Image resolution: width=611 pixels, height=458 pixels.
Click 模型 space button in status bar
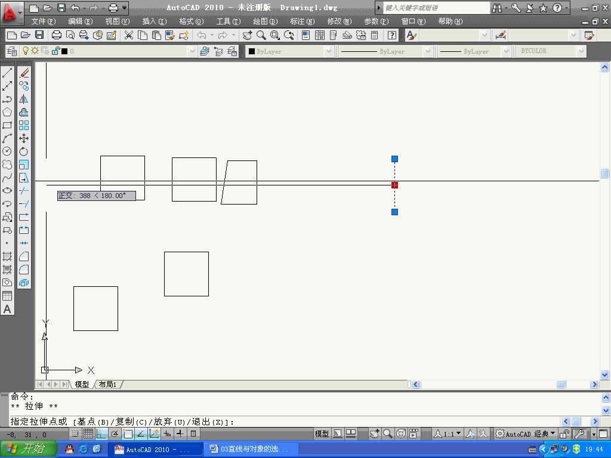click(x=322, y=434)
